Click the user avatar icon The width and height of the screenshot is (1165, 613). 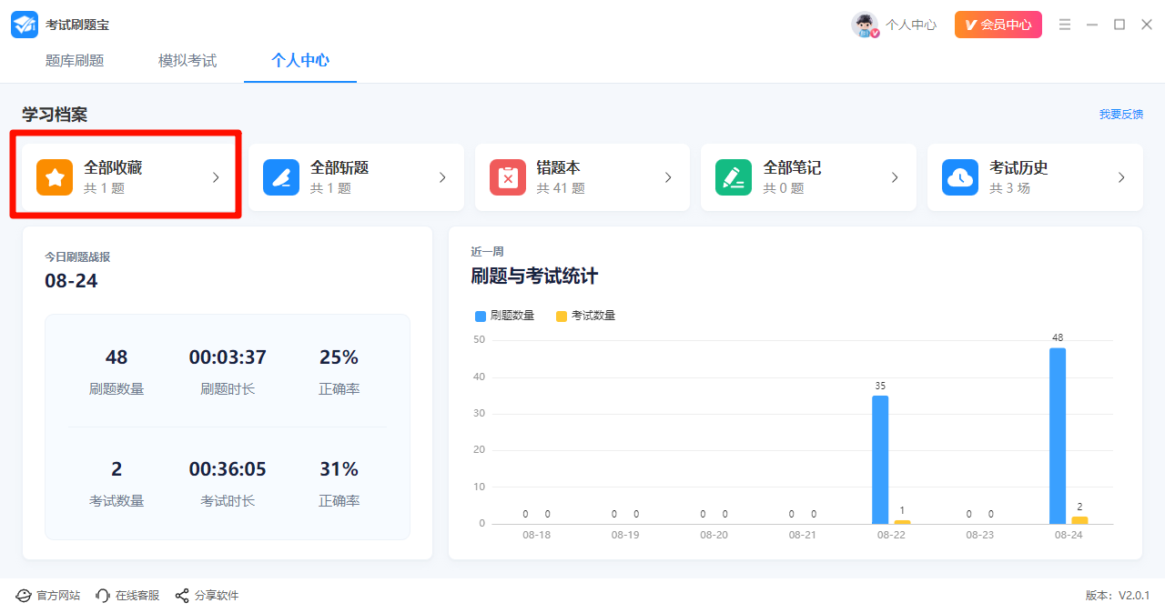click(x=865, y=25)
